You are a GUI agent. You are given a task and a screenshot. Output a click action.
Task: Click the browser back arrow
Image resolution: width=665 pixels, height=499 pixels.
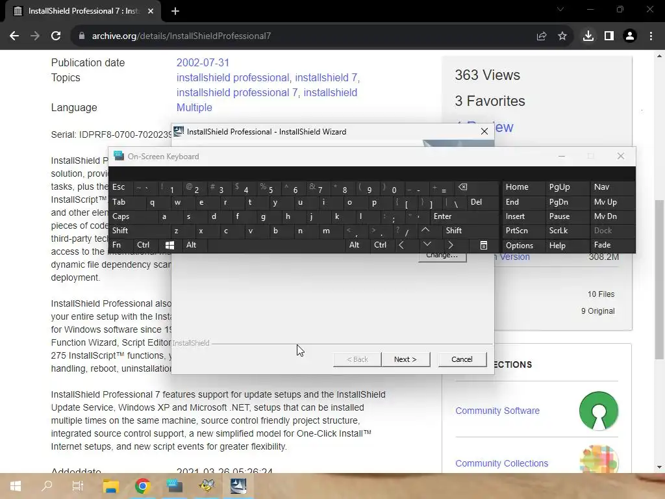click(x=14, y=36)
